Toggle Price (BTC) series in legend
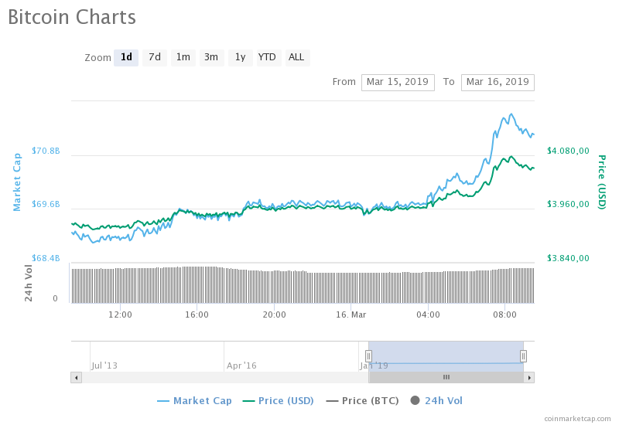This screenshot has height=425, width=619. click(362, 401)
